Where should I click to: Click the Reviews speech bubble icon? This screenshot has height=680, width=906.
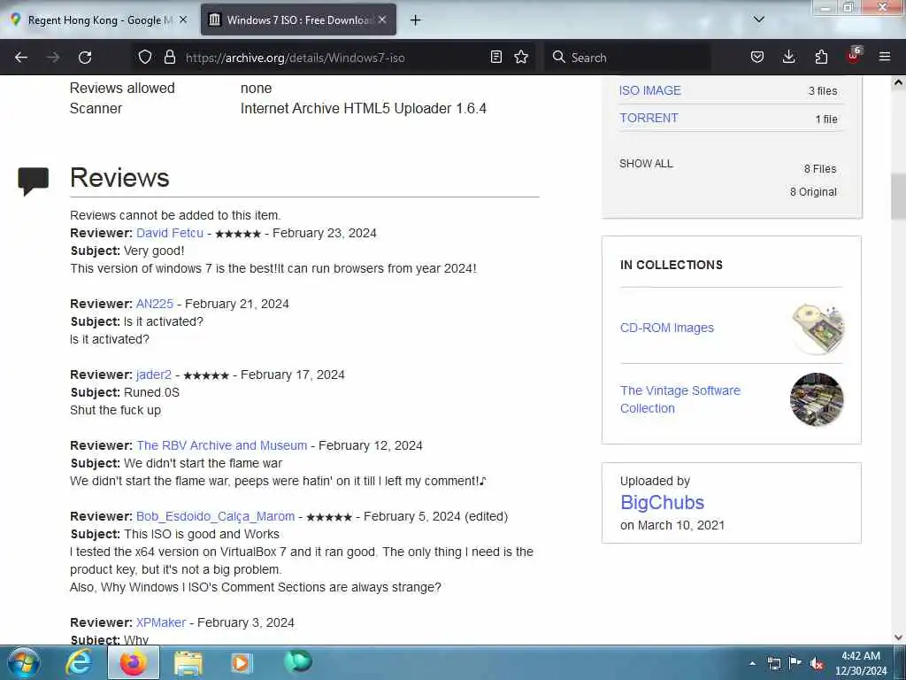click(x=34, y=181)
